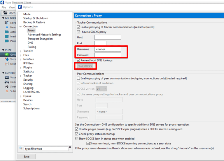Viewport: 224px width, 161px height.
Task: Select Advanced Network Settings tree item
Action: click(x=44, y=35)
